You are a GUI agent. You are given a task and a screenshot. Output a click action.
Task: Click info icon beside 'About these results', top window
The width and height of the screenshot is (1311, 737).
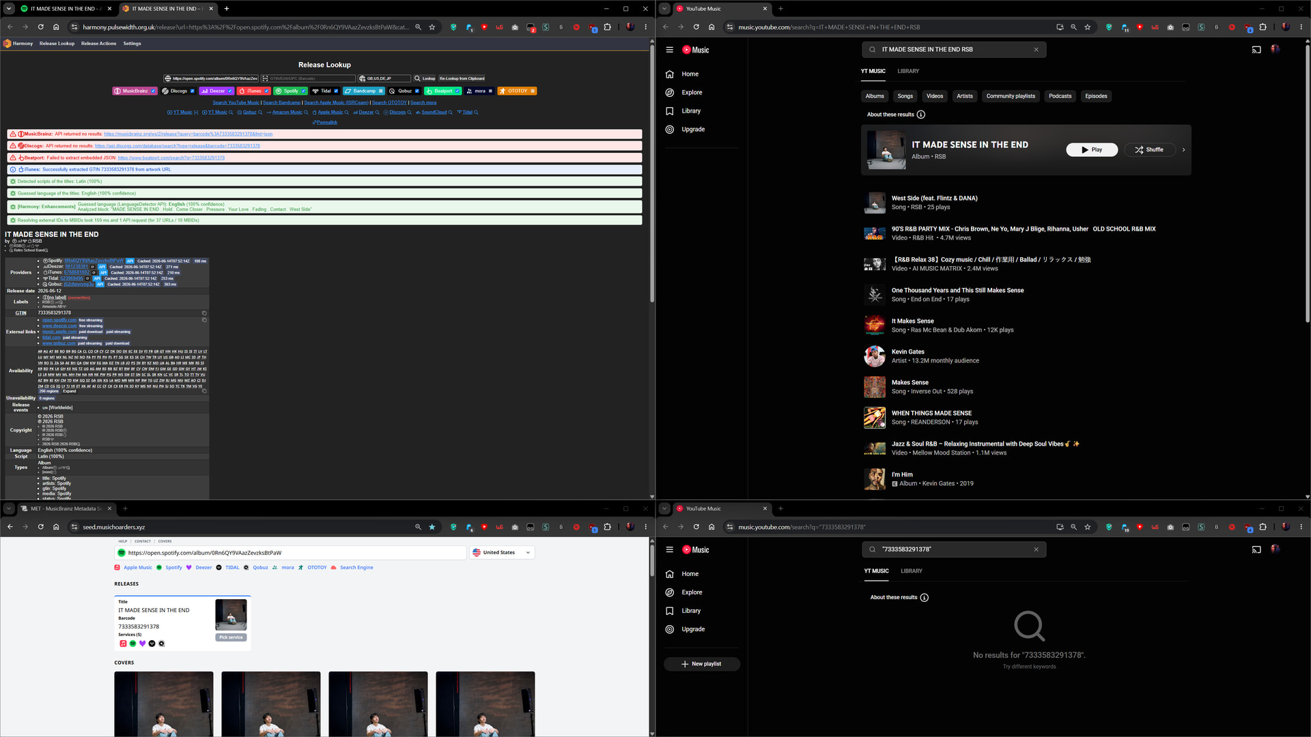[921, 115]
